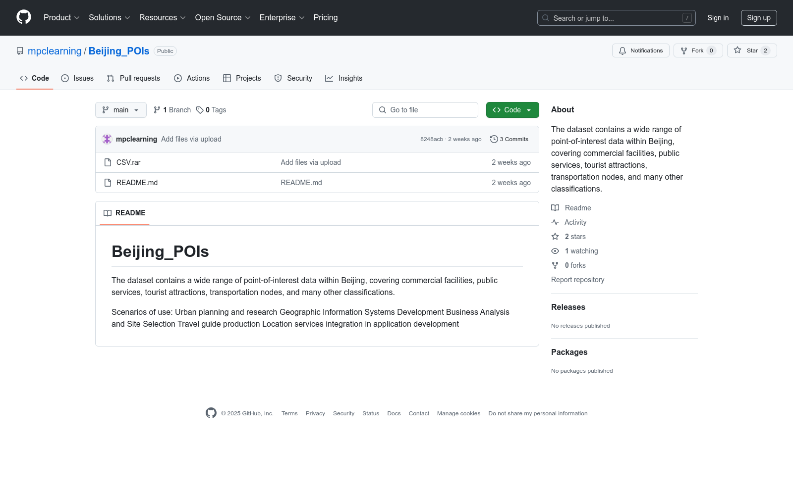Click the Terms footer link
The image size is (793, 495).
coord(289,413)
